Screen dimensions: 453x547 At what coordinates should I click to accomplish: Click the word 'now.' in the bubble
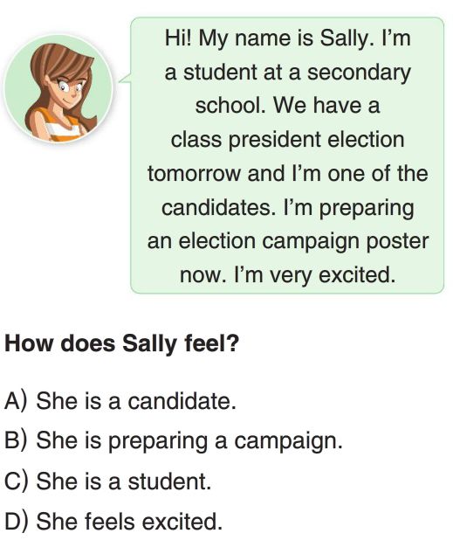[201, 276]
